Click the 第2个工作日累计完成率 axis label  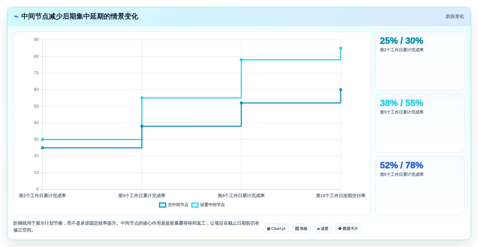[x=42, y=196]
